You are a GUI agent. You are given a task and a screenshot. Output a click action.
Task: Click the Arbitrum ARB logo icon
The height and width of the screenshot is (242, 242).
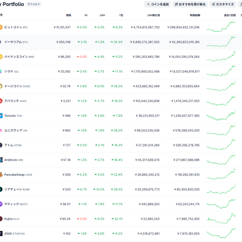[1, 160]
